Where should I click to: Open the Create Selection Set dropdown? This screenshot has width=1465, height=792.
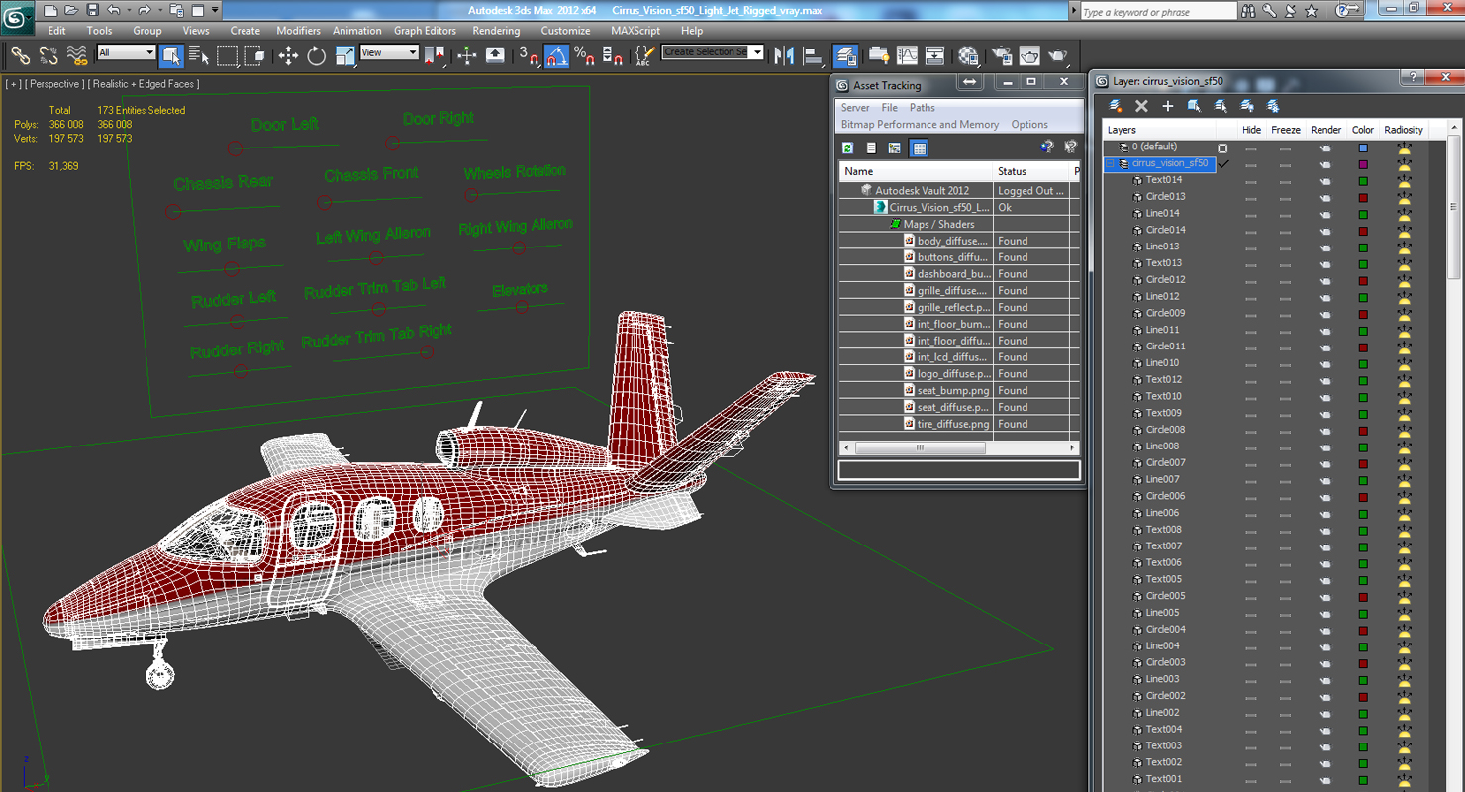pos(713,52)
